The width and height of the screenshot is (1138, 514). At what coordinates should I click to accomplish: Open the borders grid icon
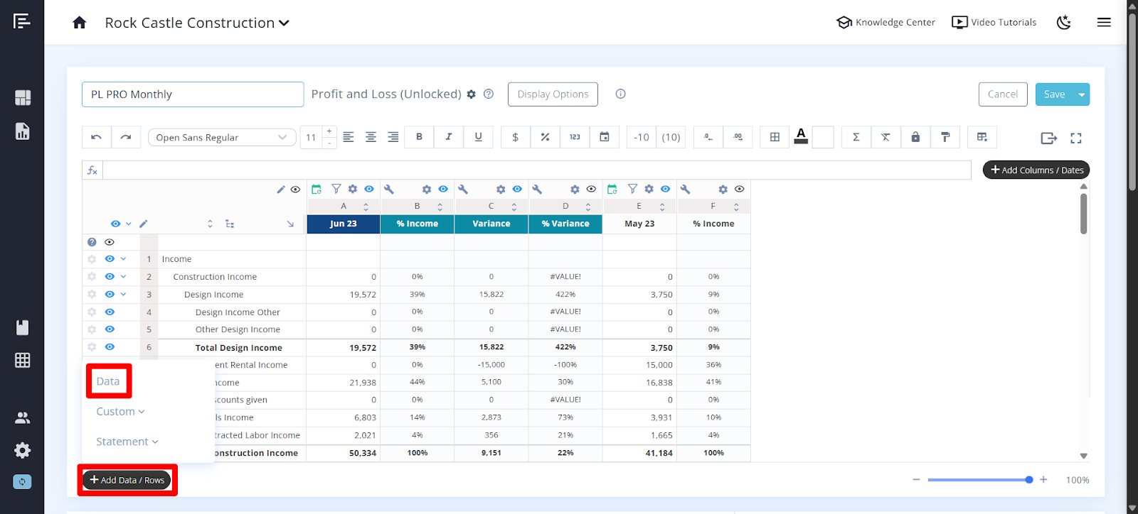tap(775, 137)
